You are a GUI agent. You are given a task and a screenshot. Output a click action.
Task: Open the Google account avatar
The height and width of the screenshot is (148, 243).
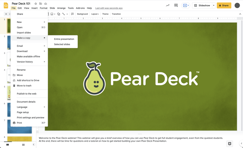[237, 5]
